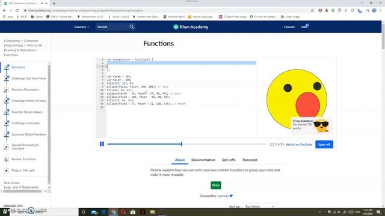The image size is (385, 216).
Task: Click code line 3 in the editor
Action: (181, 67)
